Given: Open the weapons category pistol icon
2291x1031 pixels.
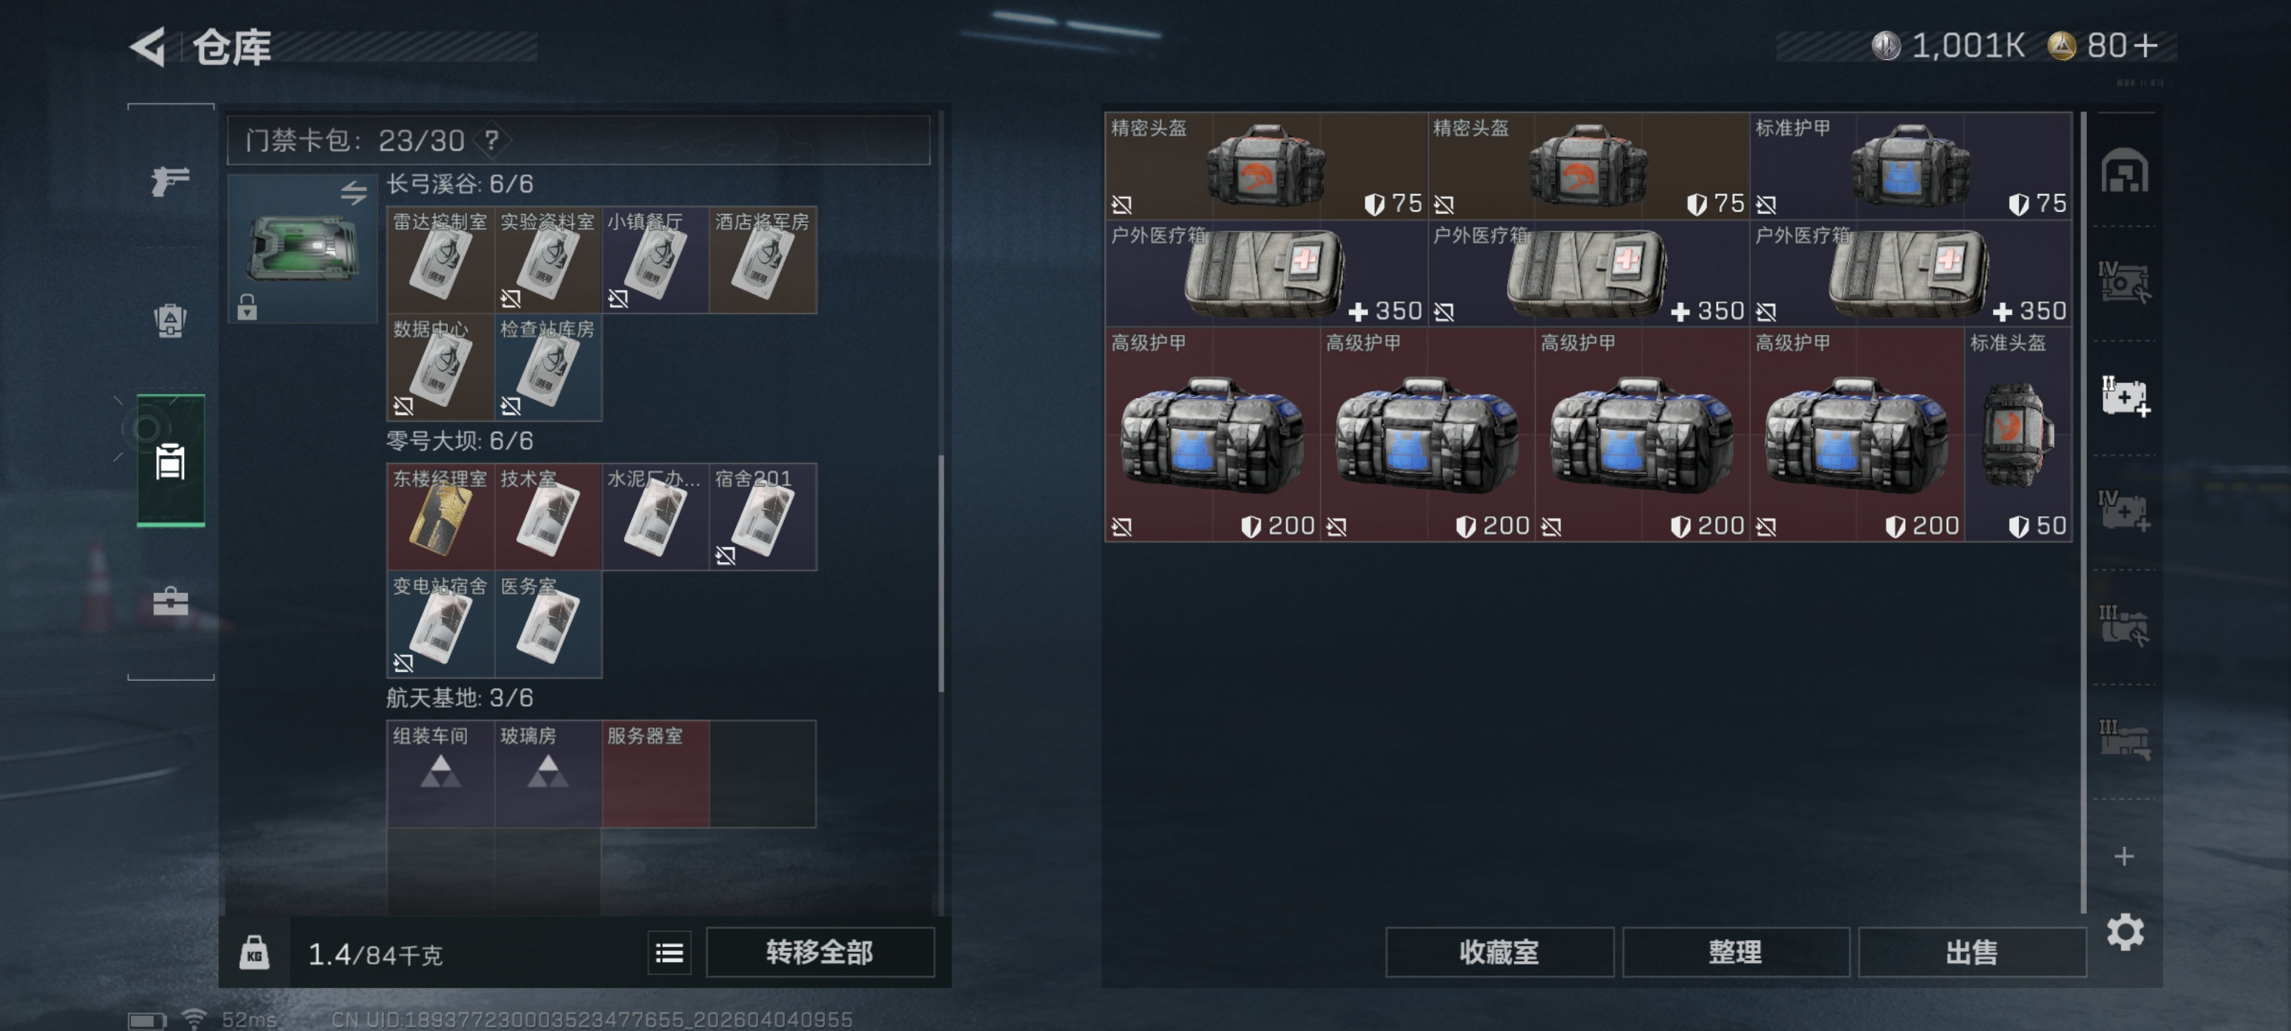Looking at the screenshot, I should pyautogui.click(x=170, y=181).
